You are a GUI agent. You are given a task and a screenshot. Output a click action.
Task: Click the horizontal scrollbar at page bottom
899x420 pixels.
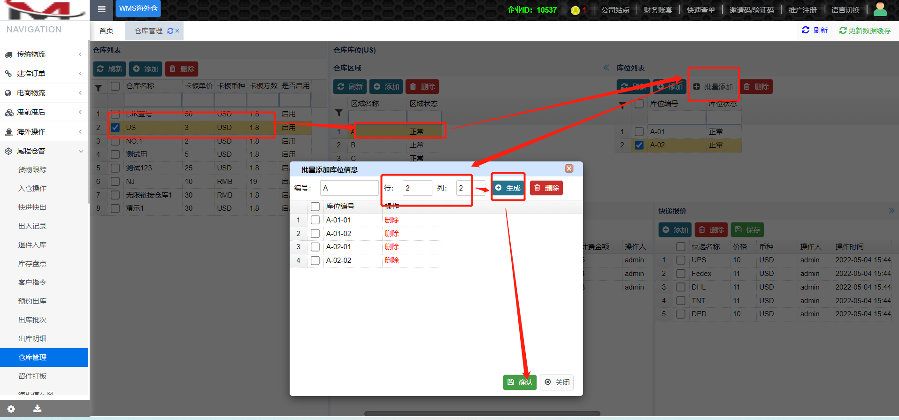[x=482, y=414]
